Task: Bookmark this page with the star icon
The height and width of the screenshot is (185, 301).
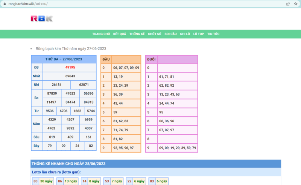Action: coord(296,4)
